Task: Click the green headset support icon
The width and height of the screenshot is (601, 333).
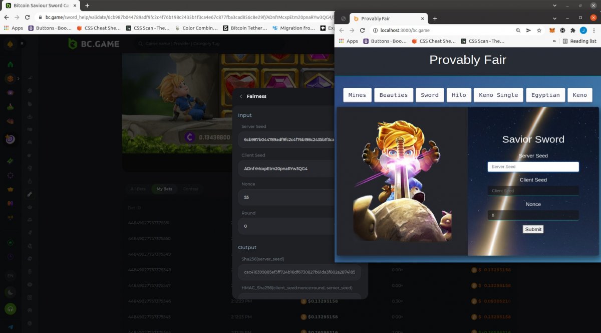Action: [x=10, y=309]
